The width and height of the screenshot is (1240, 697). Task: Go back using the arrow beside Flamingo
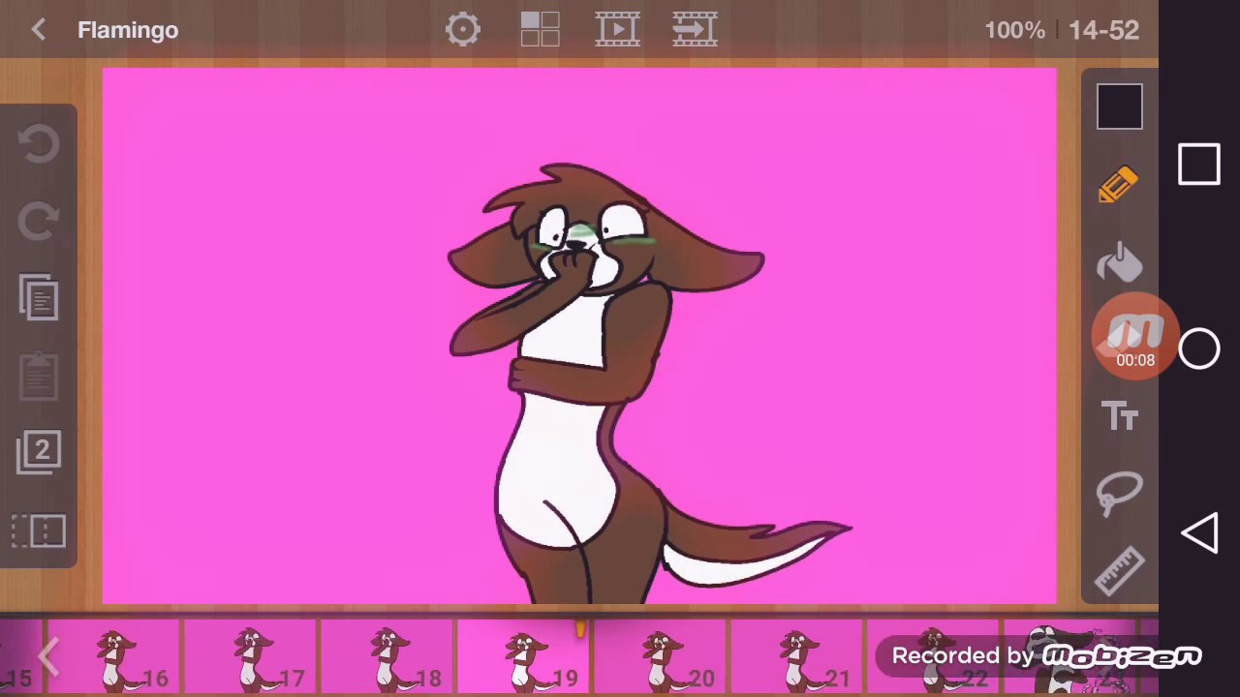(x=38, y=30)
